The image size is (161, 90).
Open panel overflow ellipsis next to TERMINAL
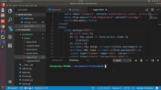pyautogui.click(x=88, y=60)
